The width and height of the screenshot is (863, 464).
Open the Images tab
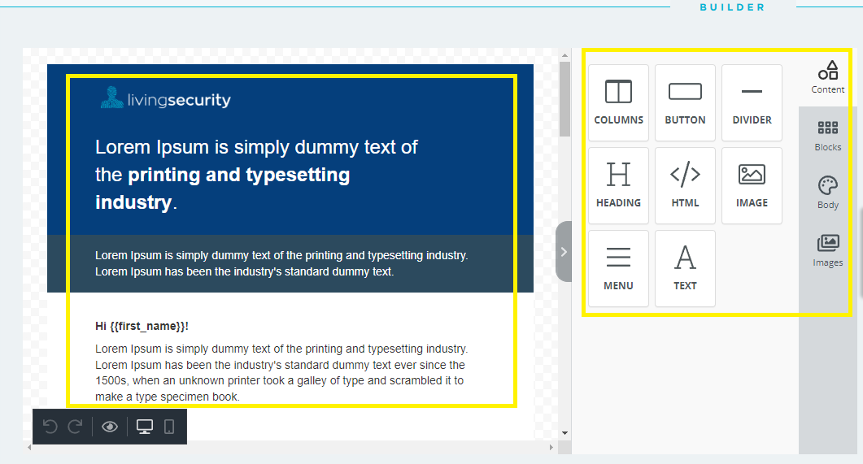(x=828, y=251)
